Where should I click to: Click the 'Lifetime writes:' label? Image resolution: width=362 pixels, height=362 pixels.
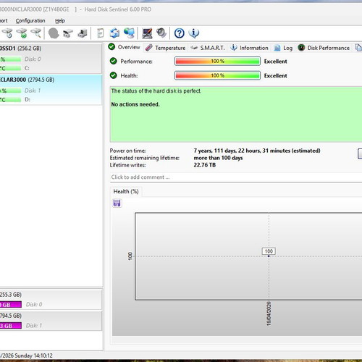(127, 165)
